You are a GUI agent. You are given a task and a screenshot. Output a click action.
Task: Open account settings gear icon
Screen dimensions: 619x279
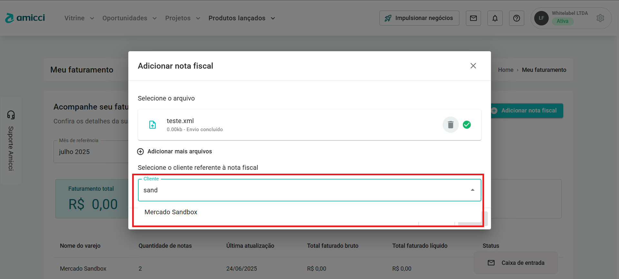(600, 18)
